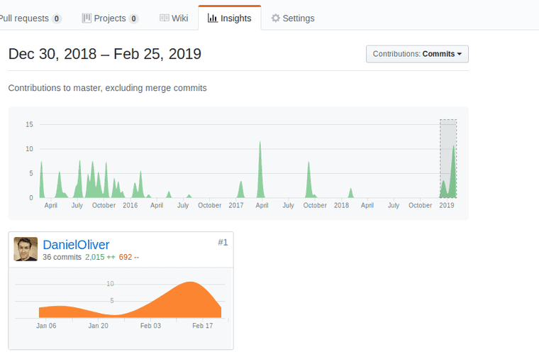Click the 36 commits link
This screenshot has height=357, width=539.
[62, 257]
